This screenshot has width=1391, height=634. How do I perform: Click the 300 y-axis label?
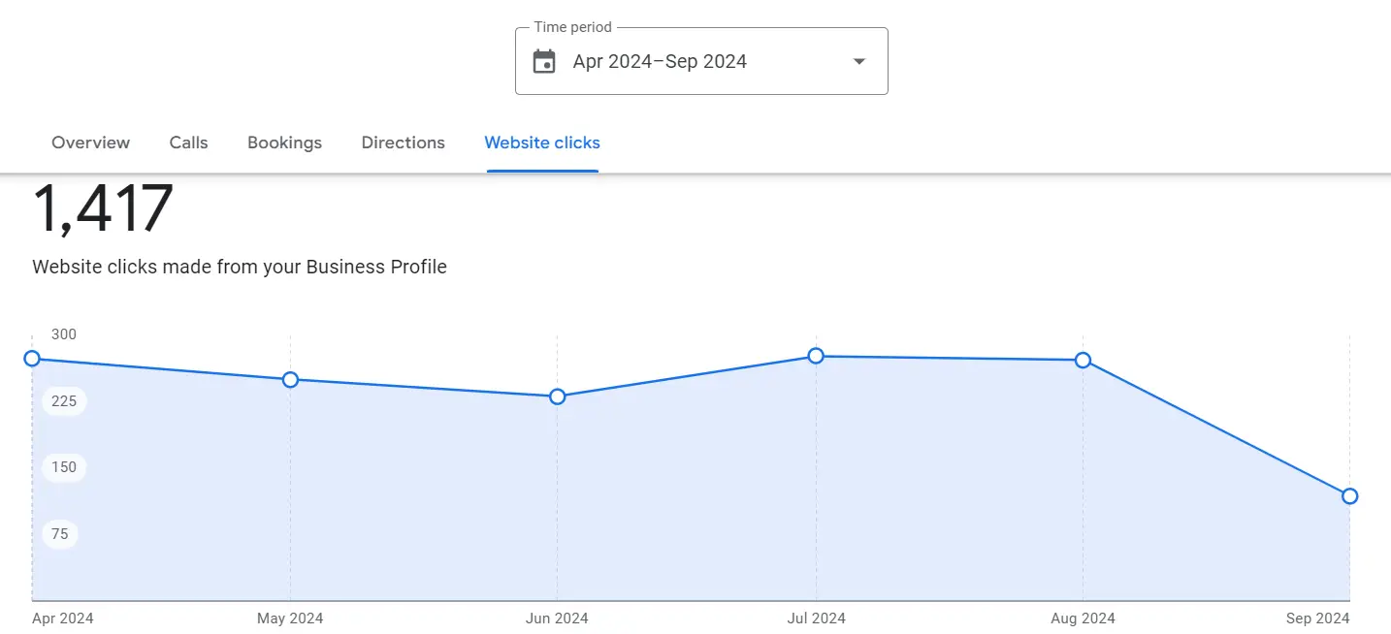pos(63,333)
